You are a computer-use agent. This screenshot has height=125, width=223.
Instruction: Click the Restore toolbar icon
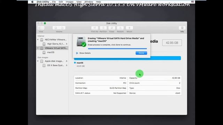pyautogui.click(x=120, y=28)
